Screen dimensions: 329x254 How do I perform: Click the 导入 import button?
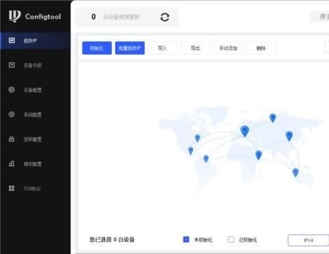(162, 48)
